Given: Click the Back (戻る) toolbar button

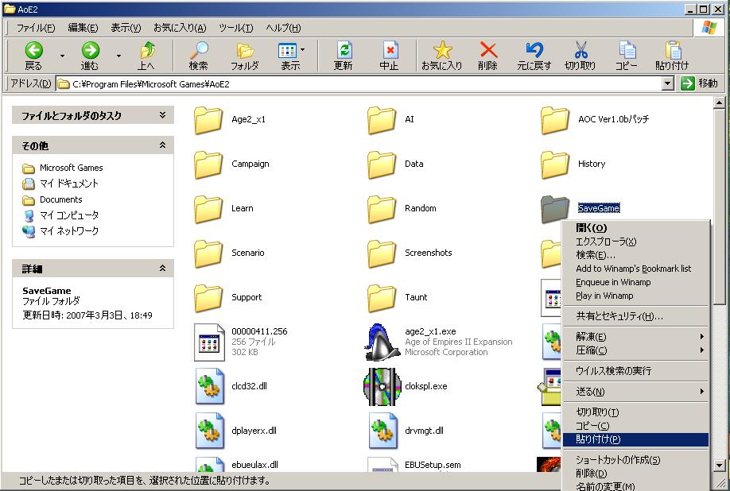Looking at the screenshot, I should tap(33, 56).
